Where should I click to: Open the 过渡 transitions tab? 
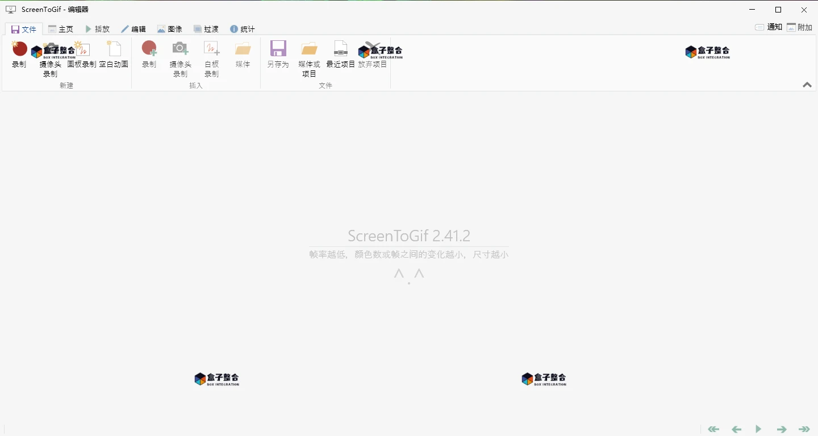pyautogui.click(x=206, y=29)
